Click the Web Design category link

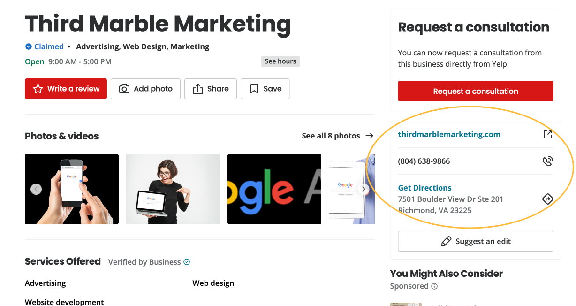(144, 46)
